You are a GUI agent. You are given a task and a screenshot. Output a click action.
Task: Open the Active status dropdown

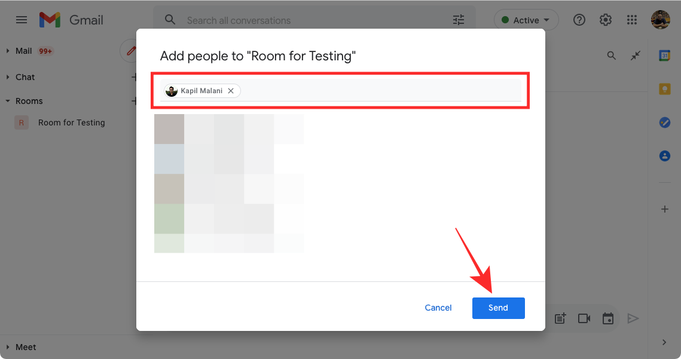(526, 20)
